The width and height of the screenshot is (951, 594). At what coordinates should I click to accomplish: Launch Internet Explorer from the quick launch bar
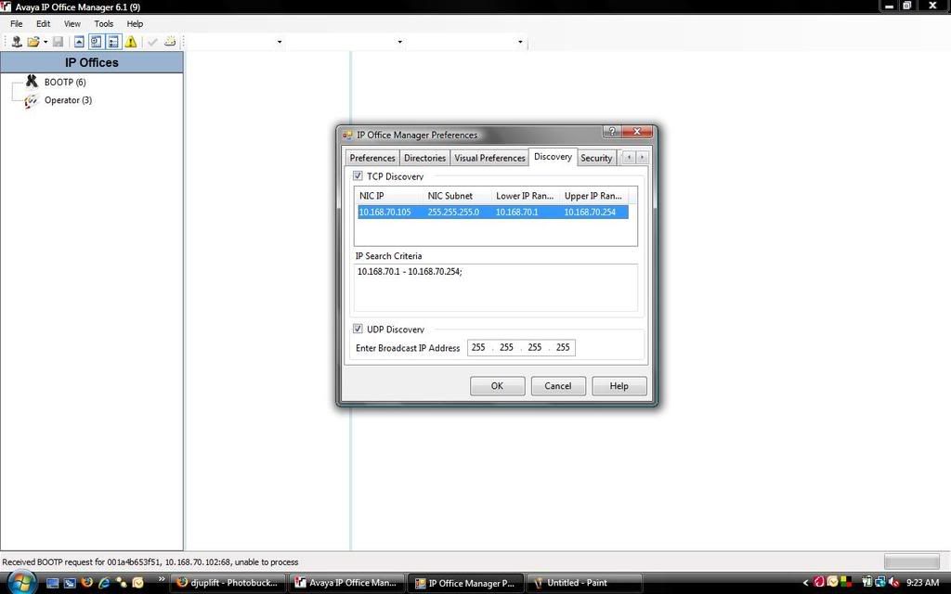[x=104, y=583]
